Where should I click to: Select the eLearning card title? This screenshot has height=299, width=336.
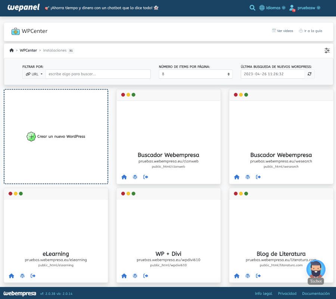click(56, 254)
